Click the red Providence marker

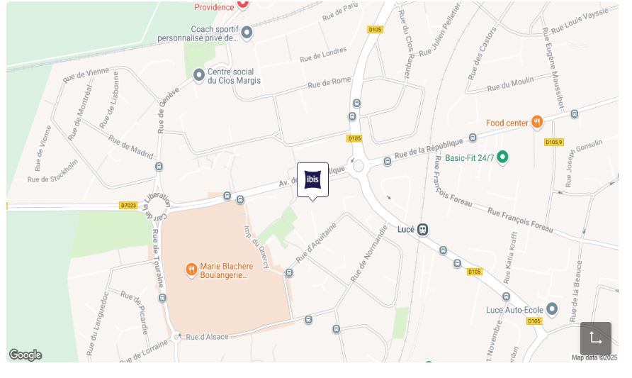[x=242, y=4]
